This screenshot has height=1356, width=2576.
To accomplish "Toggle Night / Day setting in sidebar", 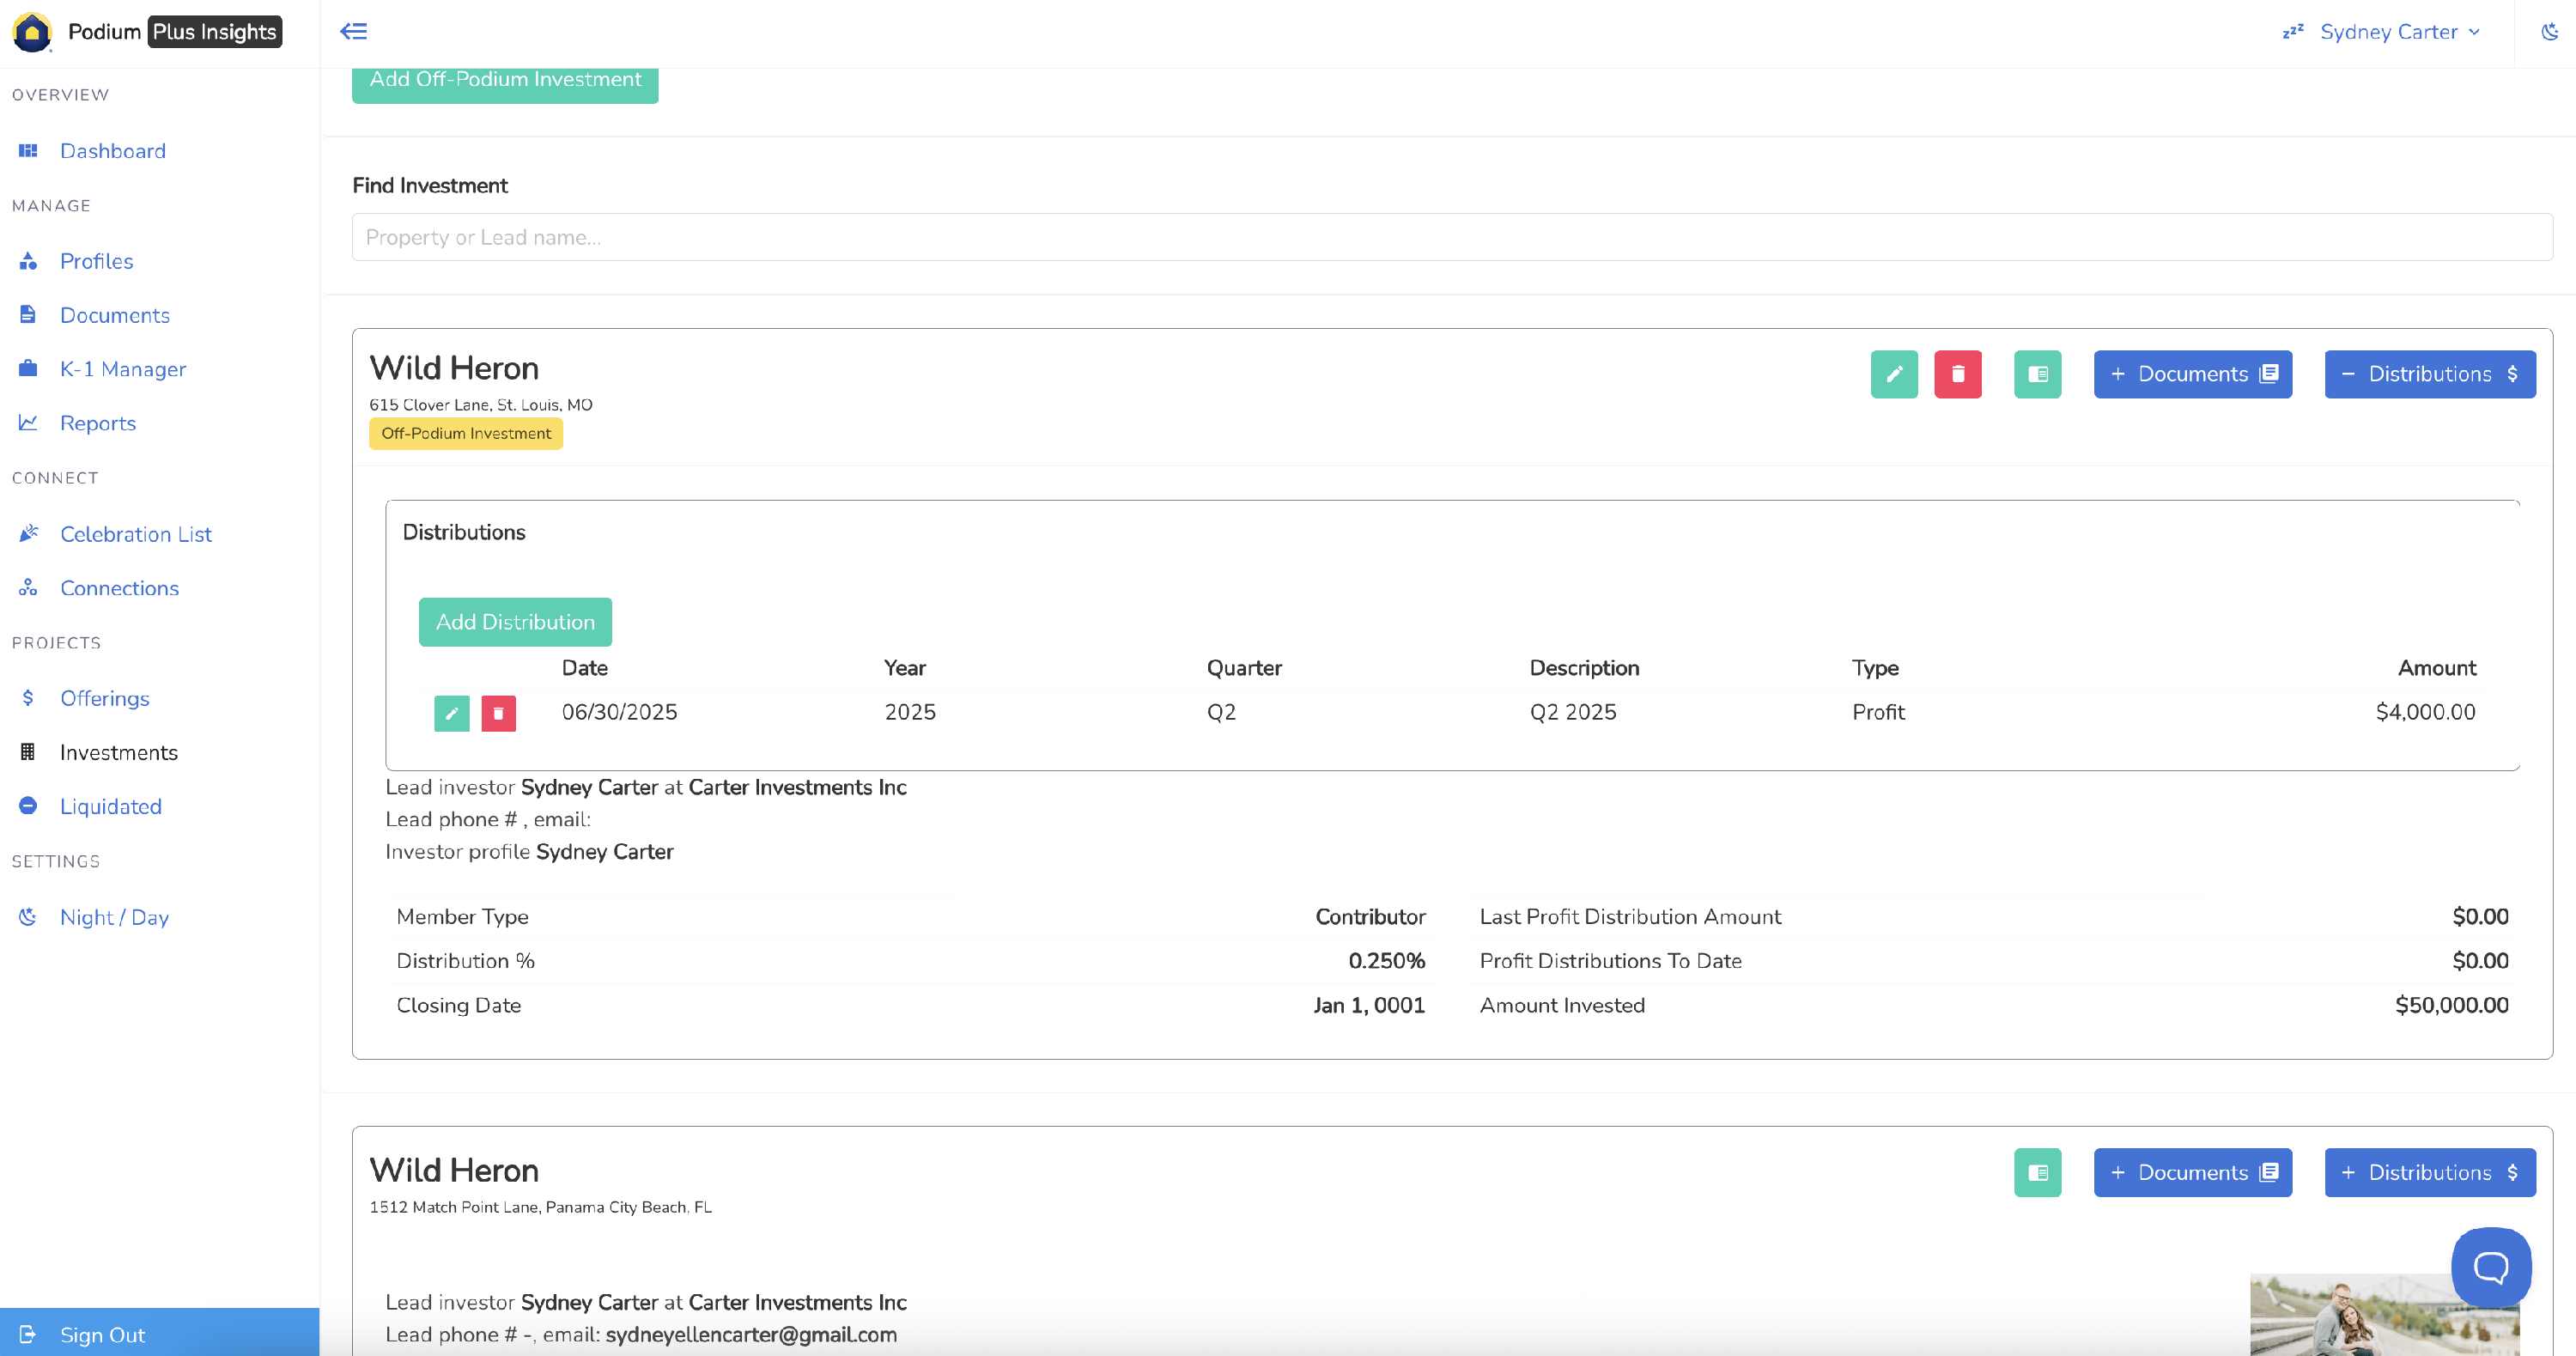I will [114, 917].
